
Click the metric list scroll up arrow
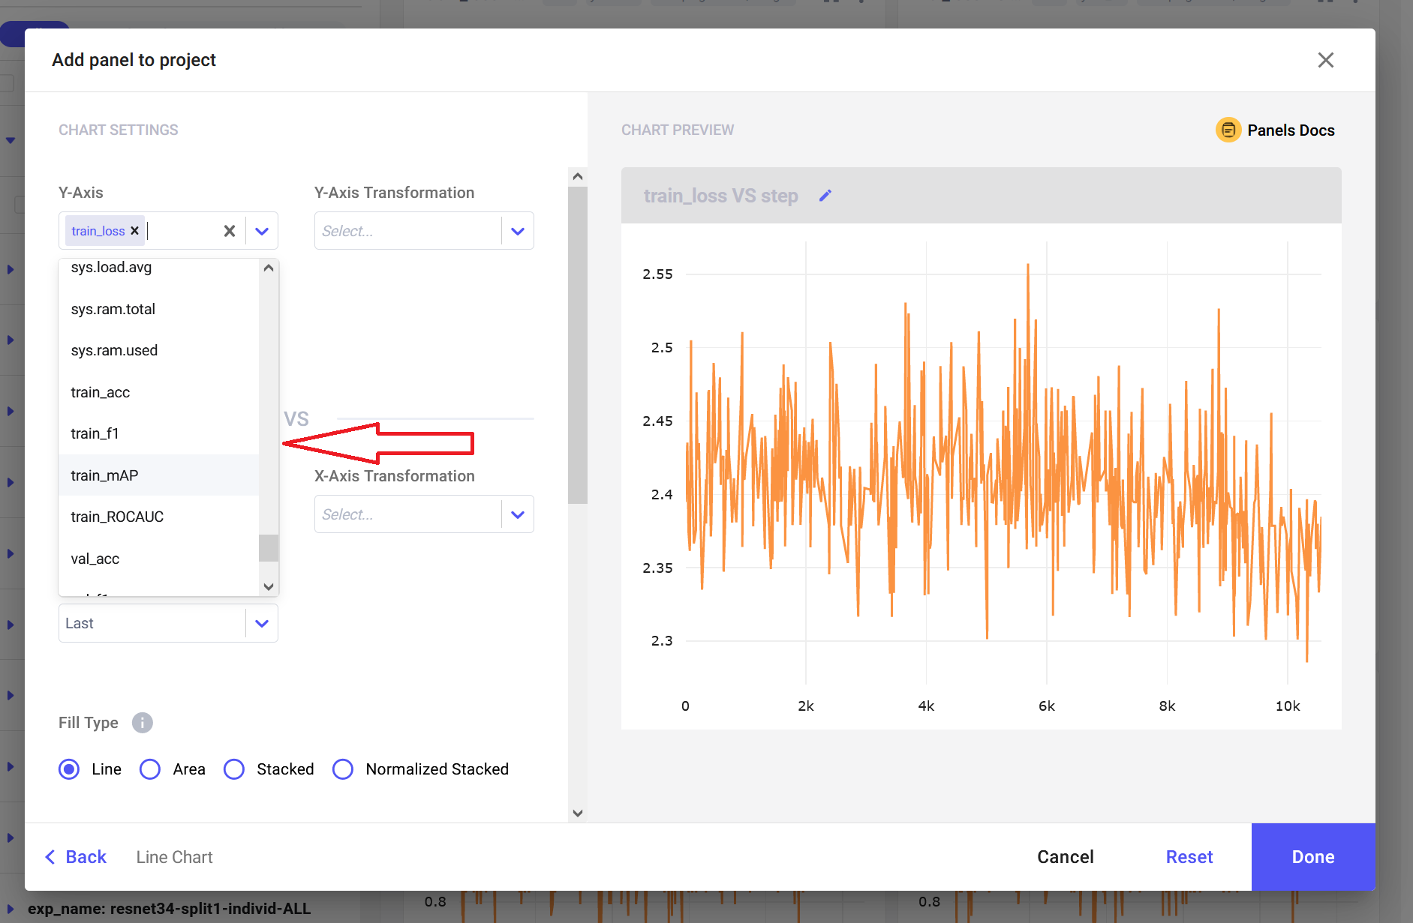[x=269, y=268]
